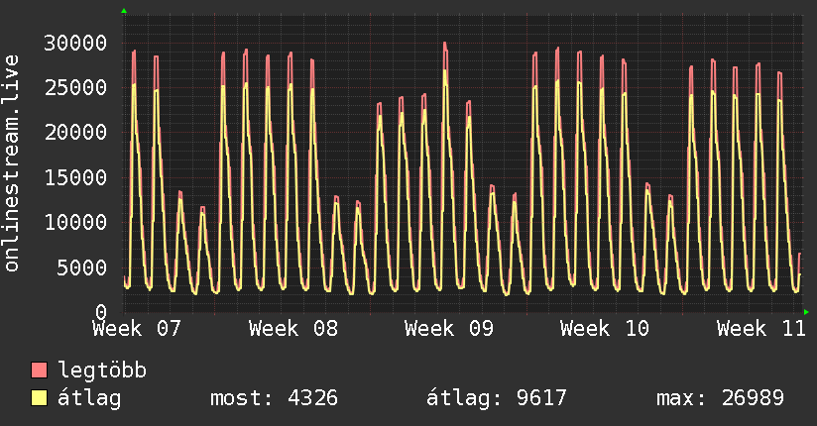Click the átlag legend label next to yellow swatch
Screen dimensions: 817x426
(89, 398)
